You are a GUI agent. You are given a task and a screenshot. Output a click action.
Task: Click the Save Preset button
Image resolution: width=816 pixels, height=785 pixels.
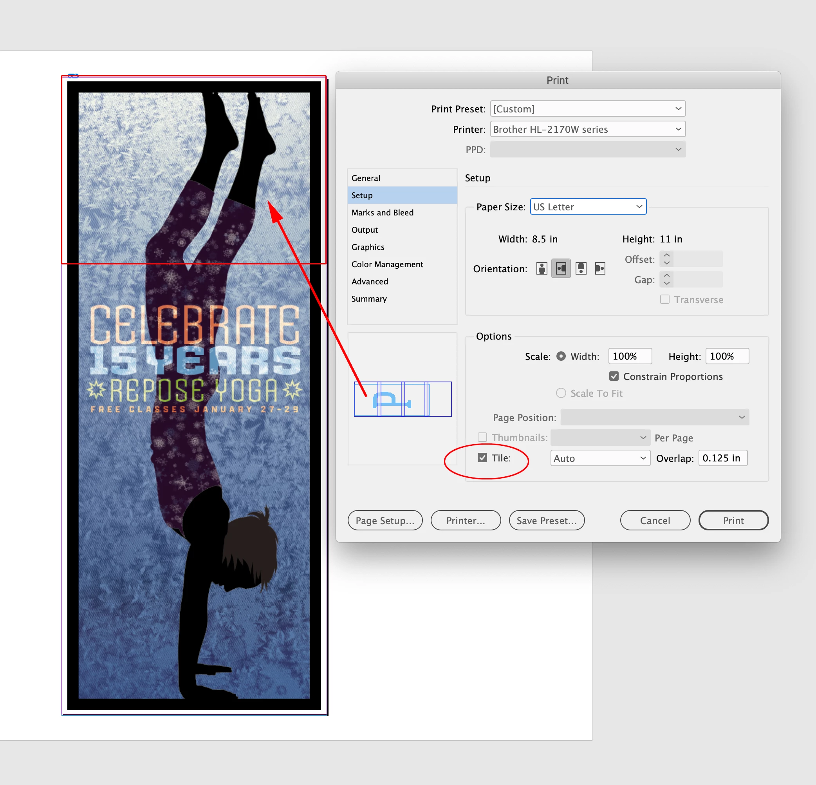(x=546, y=521)
